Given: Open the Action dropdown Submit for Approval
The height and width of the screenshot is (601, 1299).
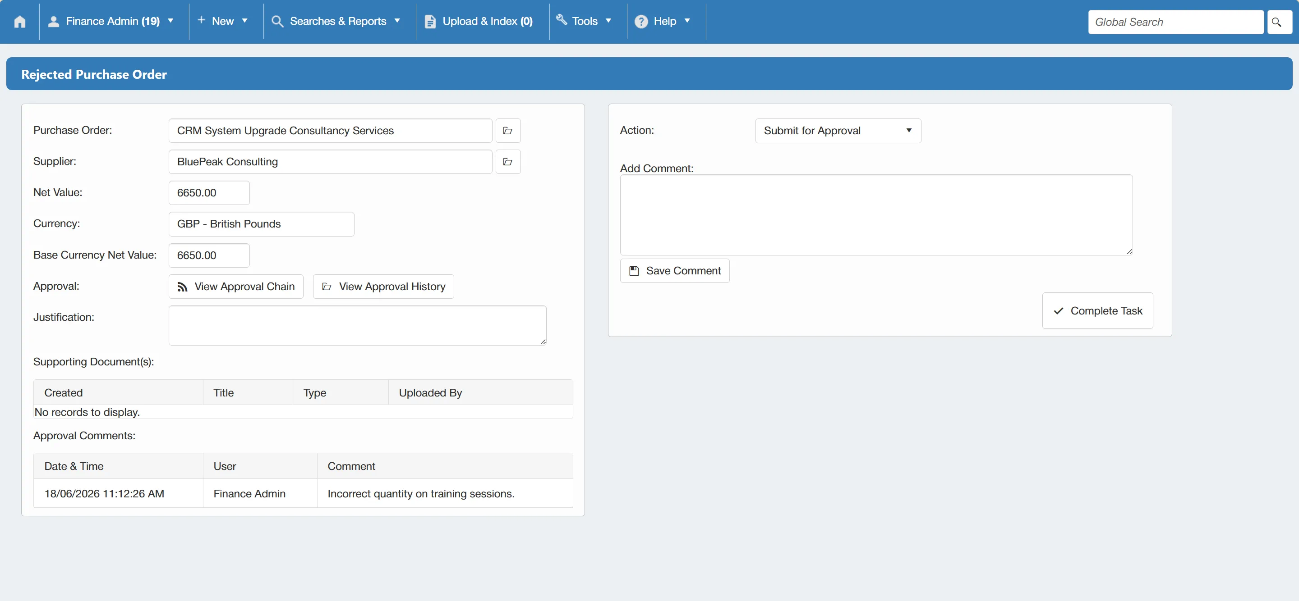Looking at the screenshot, I should coord(838,131).
